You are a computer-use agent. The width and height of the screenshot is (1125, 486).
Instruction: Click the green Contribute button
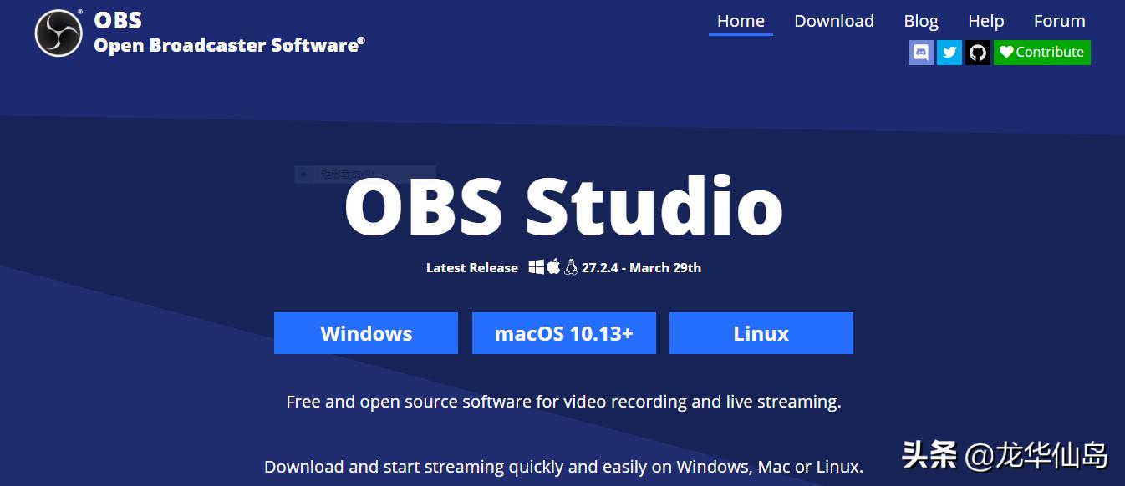click(x=1042, y=53)
